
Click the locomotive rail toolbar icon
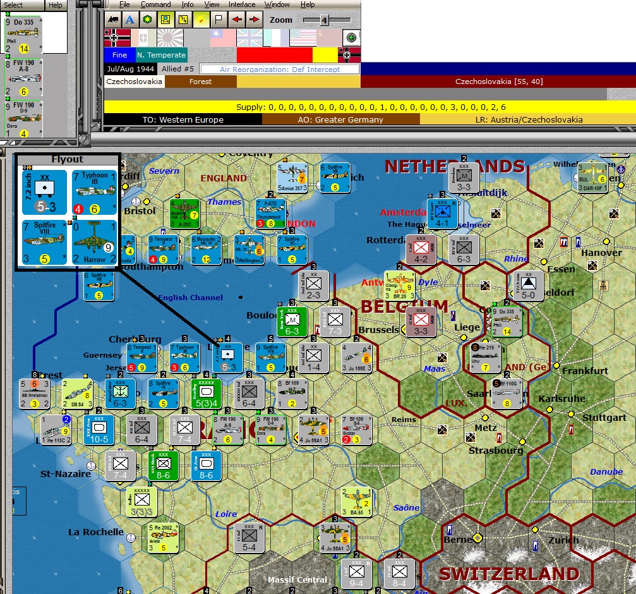pyautogui.click(x=113, y=20)
